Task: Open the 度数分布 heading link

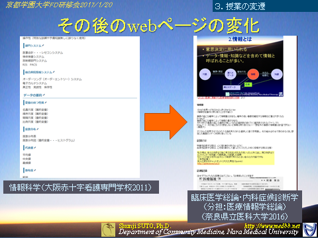Action: pyautogui.click(x=30, y=129)
